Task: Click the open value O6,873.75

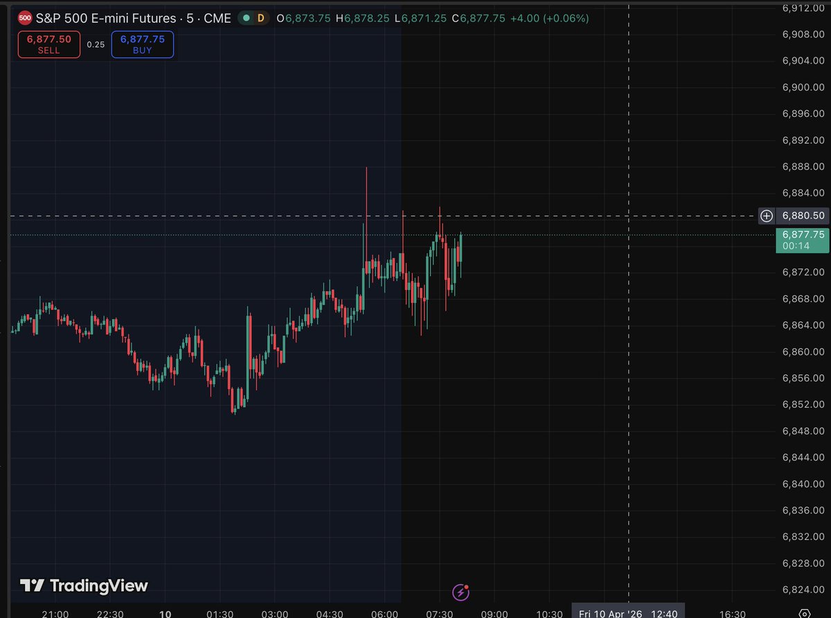Action: [304, 18]
